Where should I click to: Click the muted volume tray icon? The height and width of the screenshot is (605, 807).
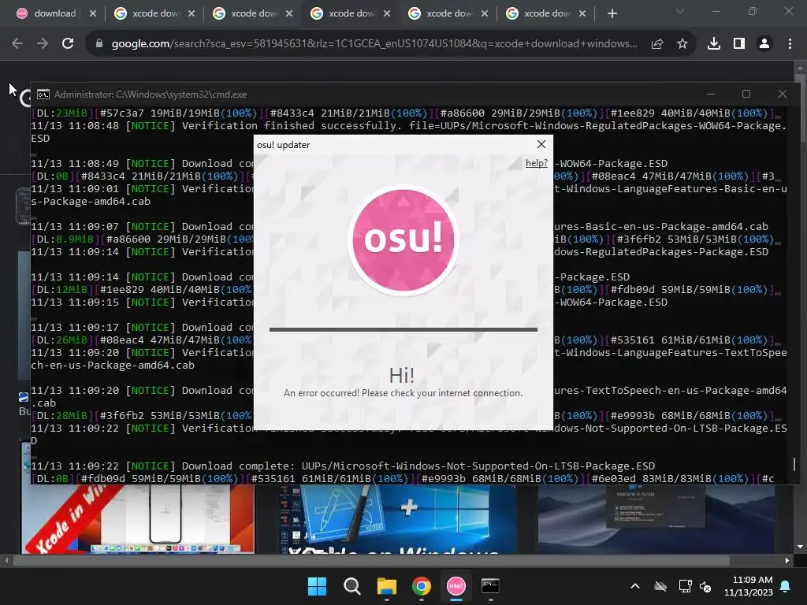click(705, 586)
